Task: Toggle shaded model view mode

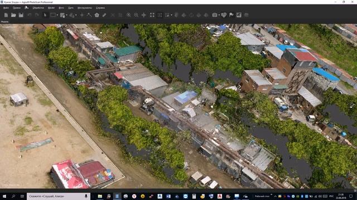Action: 176,15
